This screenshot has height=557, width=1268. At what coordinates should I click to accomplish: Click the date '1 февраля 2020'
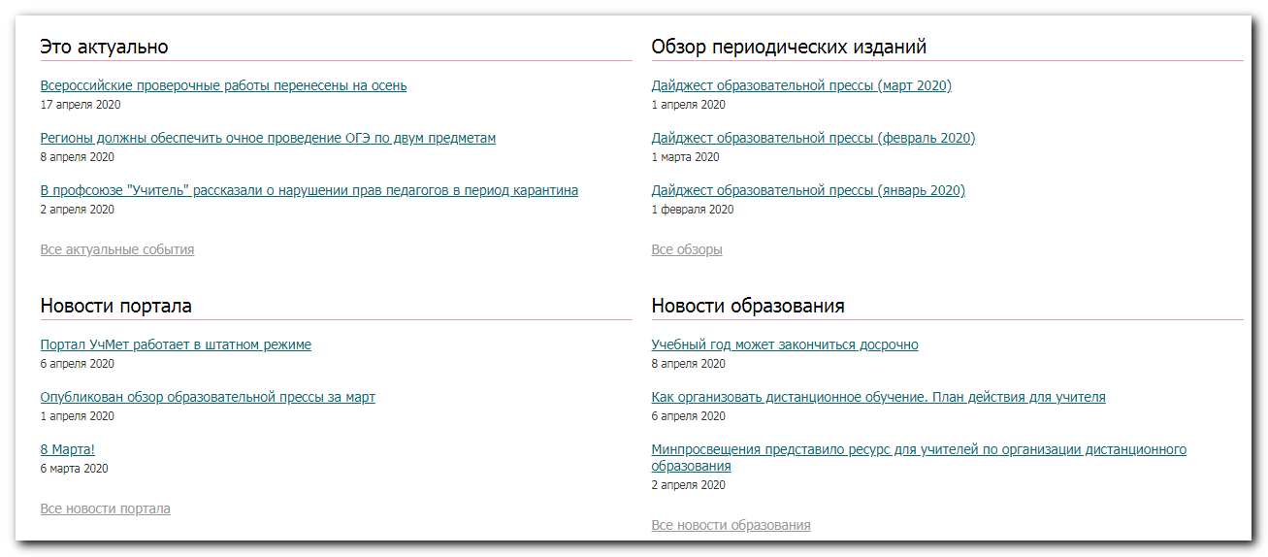point(693,210)
